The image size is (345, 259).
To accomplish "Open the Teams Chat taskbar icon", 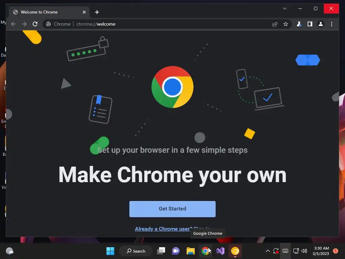I will point(176,251).
